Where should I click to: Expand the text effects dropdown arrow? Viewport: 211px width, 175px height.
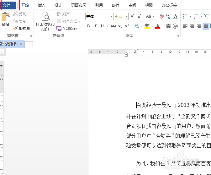pyautogui.click(x=141, y=26)
